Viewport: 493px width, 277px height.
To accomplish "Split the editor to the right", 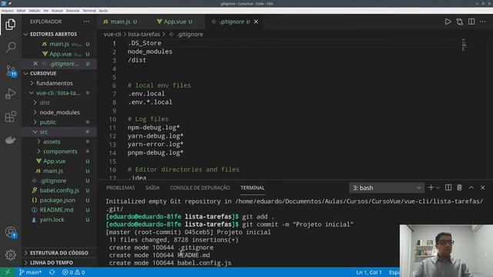I will pos(471,22).
